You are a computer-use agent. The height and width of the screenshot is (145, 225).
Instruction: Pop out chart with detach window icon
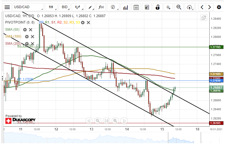pos(204,18)
